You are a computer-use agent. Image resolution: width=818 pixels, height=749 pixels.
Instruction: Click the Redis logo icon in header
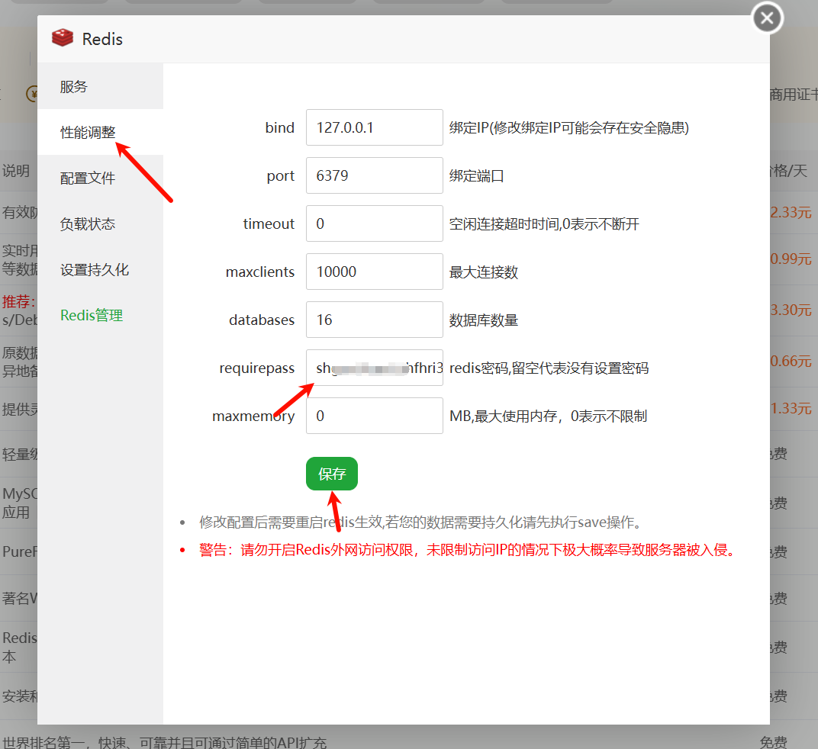[x=62, y=38]
